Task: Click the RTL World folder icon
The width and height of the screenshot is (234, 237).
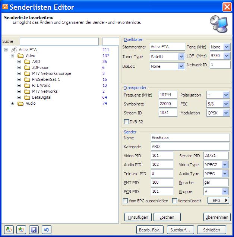Action: click(x=27, y=85)
